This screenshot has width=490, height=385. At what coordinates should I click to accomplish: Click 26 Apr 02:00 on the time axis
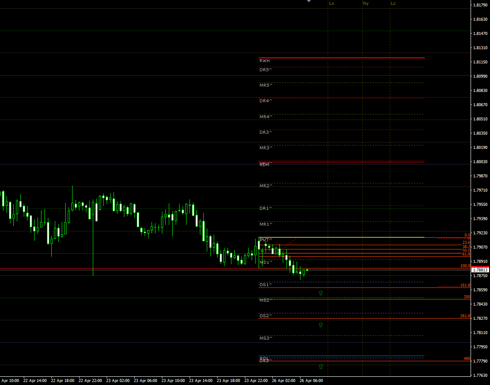pos(284,381)
